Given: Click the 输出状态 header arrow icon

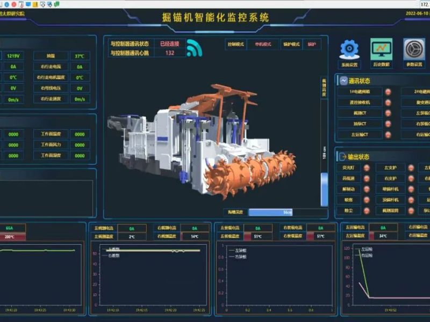Looking at the screenshot, I should pos(342,157).
